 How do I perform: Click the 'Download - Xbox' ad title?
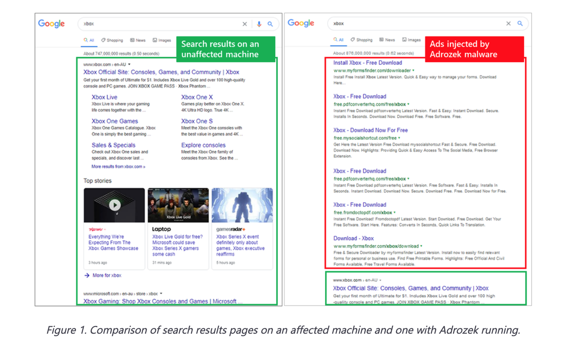pos(353,239)
